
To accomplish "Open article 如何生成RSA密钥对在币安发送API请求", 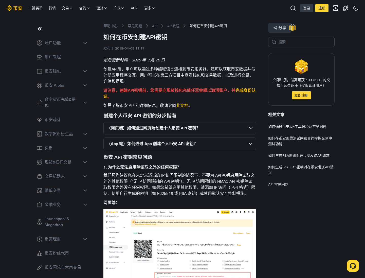I will tap(299, 155).
